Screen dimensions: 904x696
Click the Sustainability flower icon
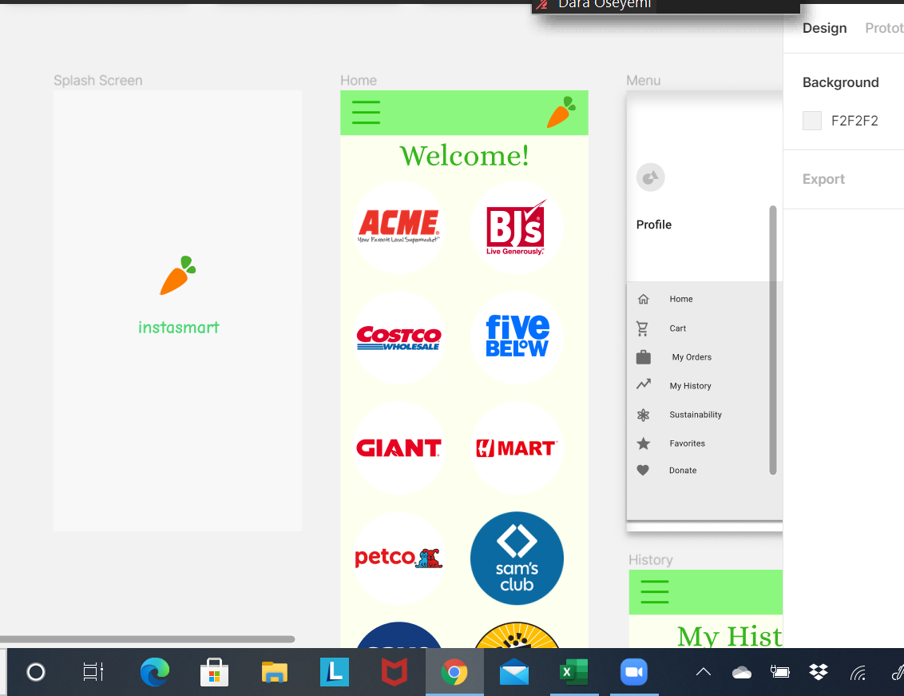(x=644, y=415)
